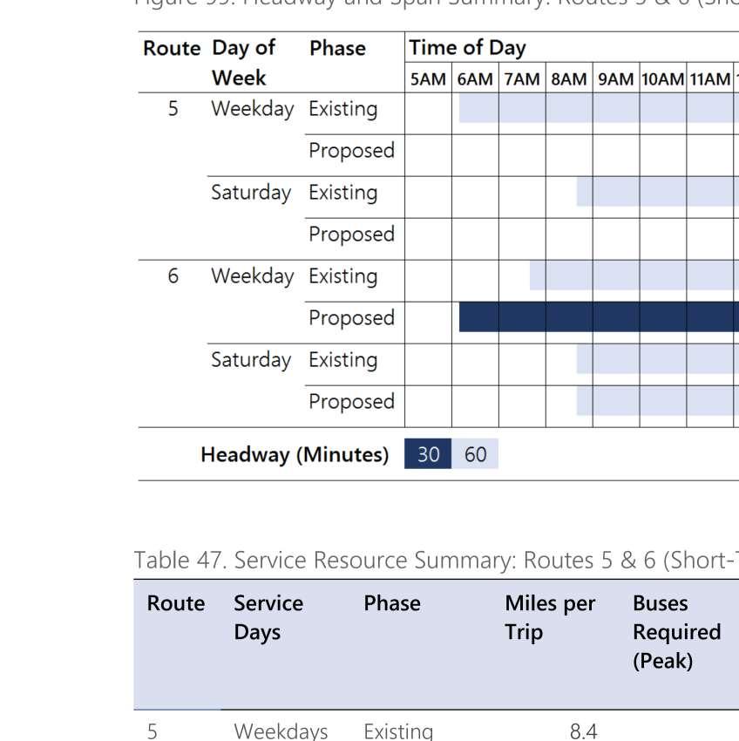Click Route 5 number label in headway chart
739x741 pixels.
coord(173,109)
